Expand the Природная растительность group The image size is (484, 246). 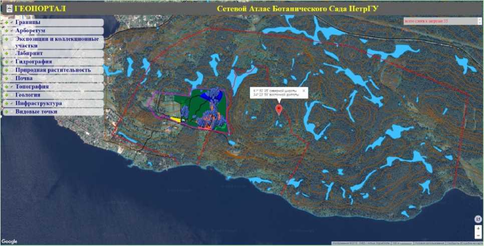click(x=6, y=70)
